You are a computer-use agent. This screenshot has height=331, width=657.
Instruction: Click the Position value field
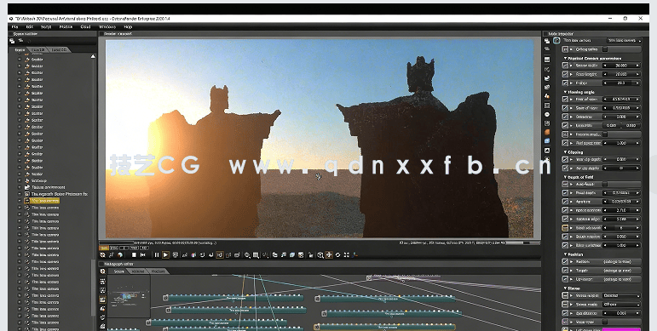622,261
